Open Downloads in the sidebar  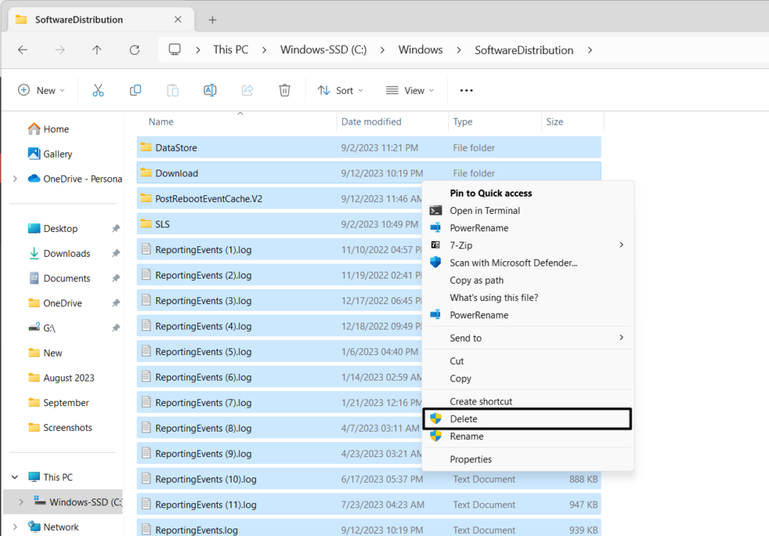tap(66, 254)
